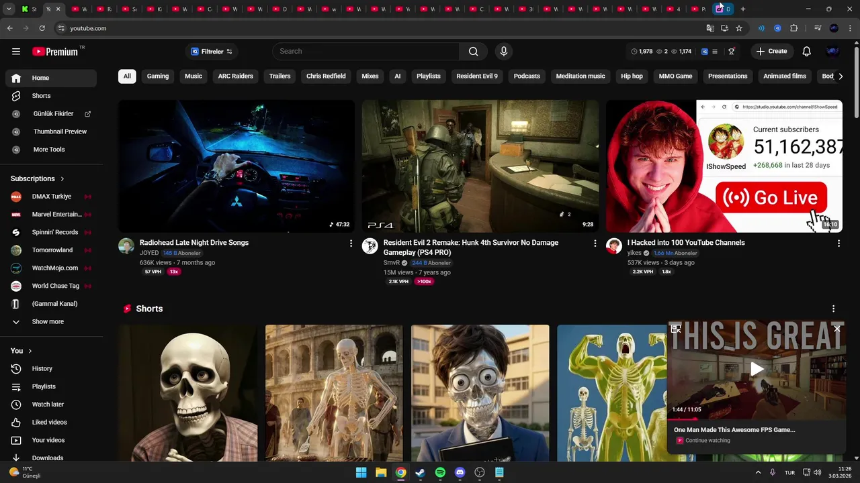
Task: Bookmark this page with star icon
Action: 739,28
